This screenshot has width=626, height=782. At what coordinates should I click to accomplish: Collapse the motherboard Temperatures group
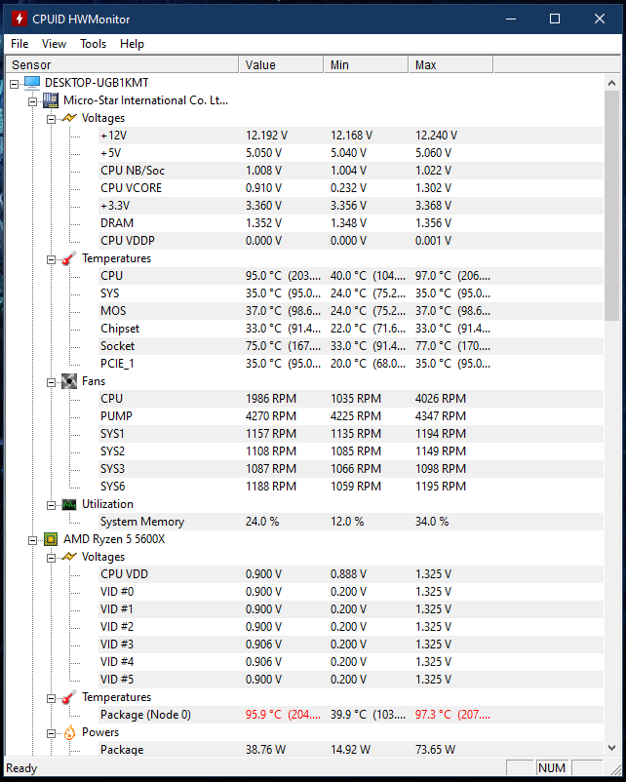coord(51,259)
